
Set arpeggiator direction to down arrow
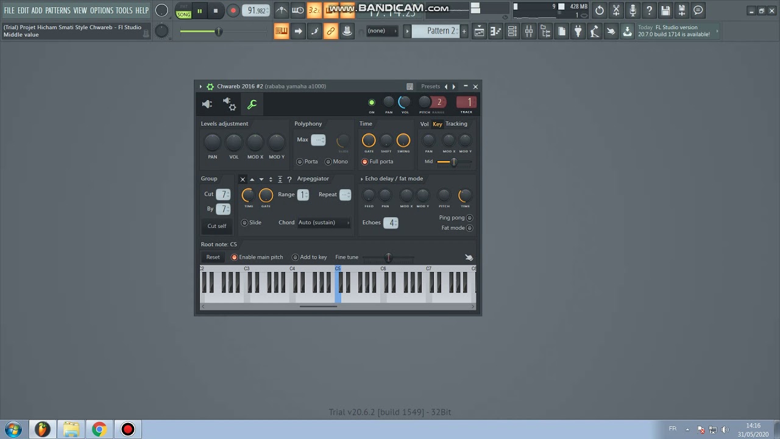pyautogui.click(x=261, y=179)
